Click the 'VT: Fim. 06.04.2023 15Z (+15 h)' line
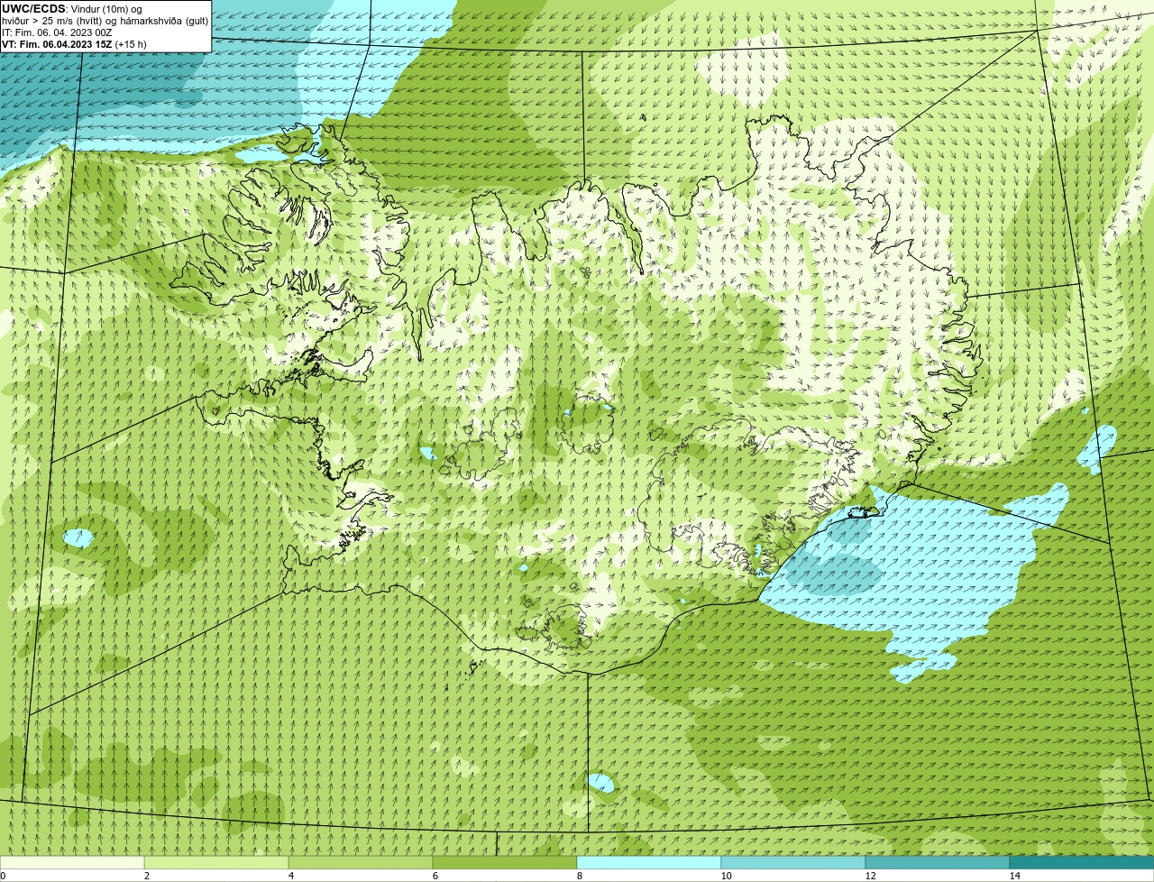Screen dimensions: 1154x882 coord(74,44)
